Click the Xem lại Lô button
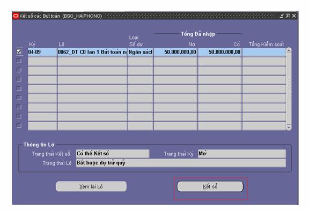 tap(91, 186)
